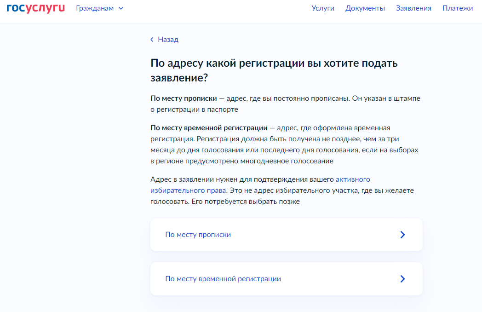
Task: Open the Гражданам audience selector label
Action: 95,8
